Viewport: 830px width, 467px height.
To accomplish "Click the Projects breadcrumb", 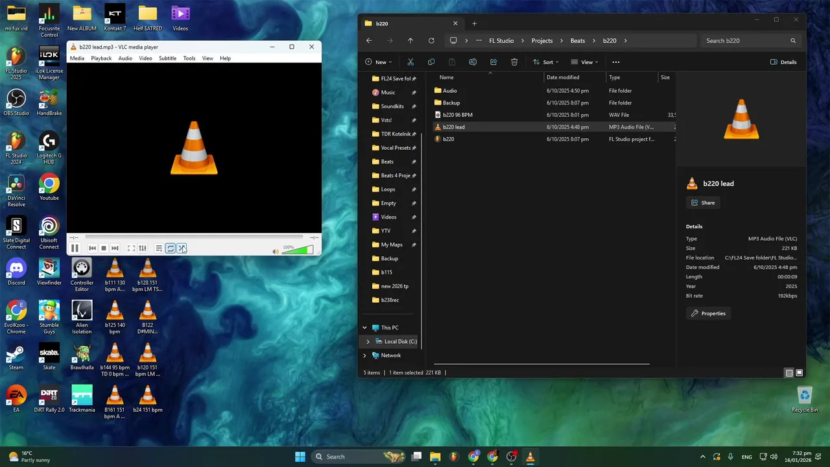I will [542, 40].
